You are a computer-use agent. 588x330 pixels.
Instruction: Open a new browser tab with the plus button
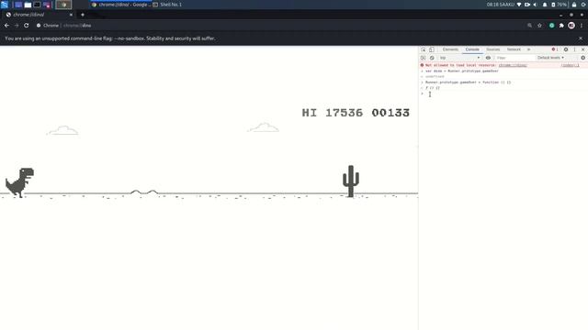[83, 15]
